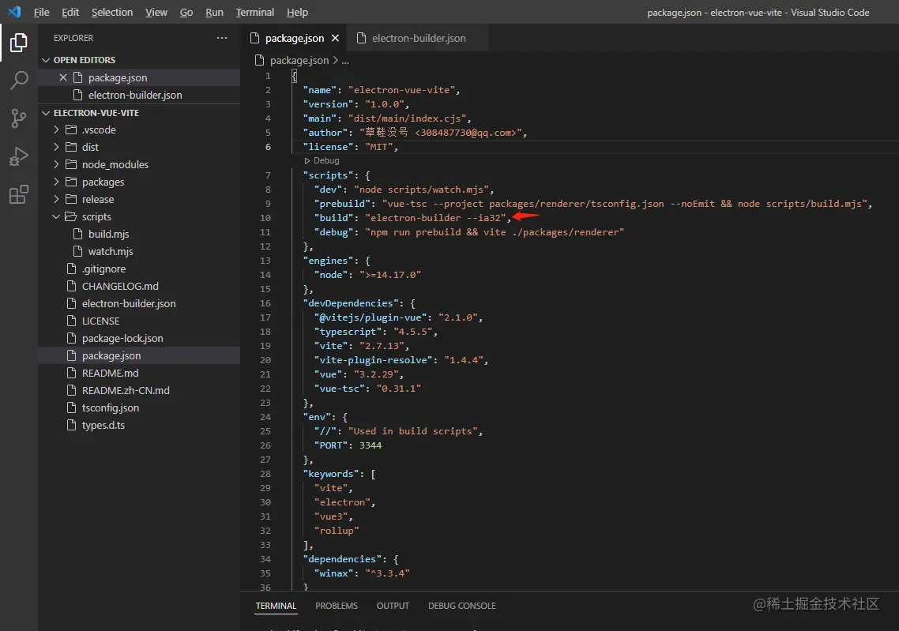This screenshot has width=899, height=631.
Task: Open electron-builder.json in file tree
Action: pyautogui.click(x=139, y=304)
